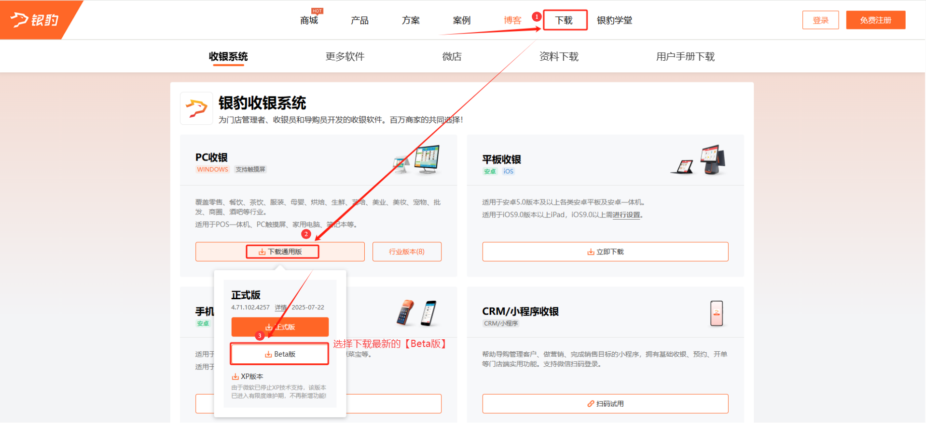Click the handheld POS phone devices image
The height and width of the screenshot is (426, 926).
417,313
